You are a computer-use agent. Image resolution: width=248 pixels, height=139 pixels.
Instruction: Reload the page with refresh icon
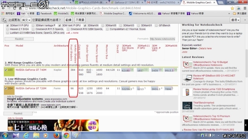tap(15, 8)
